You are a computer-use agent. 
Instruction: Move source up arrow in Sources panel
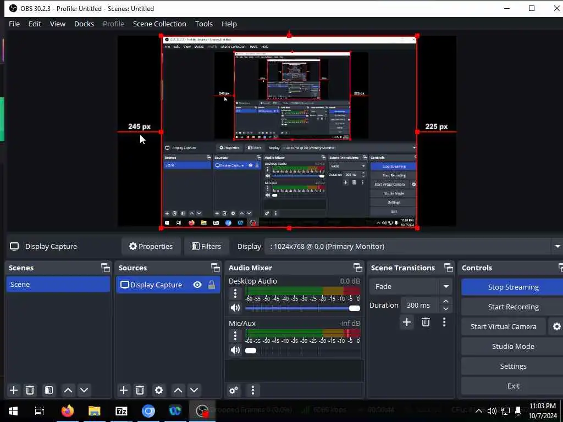click(178, 390)
